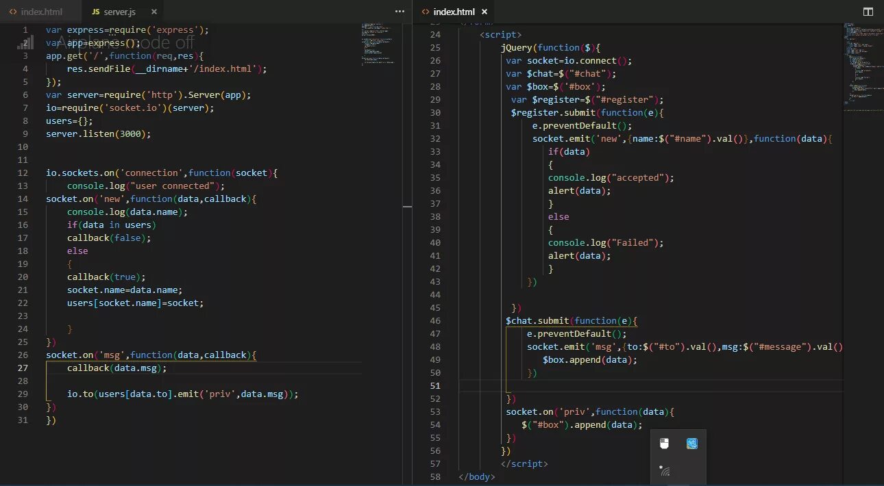This screenshot has width=884, height=486.
Task: Click '$("#box").append(data);' line
Action: click(582, 424)
